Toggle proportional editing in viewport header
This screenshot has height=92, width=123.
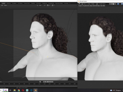tap(53, 5)
